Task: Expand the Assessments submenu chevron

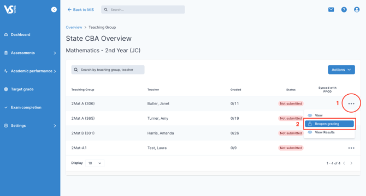Action: click(55, 53)
